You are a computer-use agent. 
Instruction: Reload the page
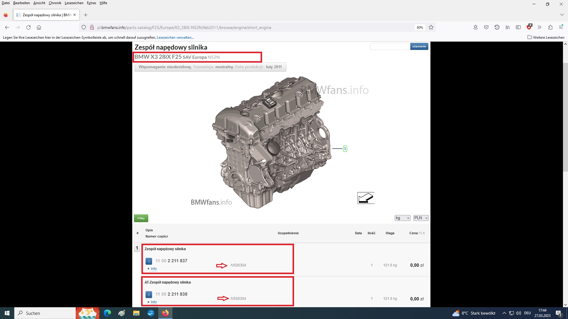pos(28,27)
